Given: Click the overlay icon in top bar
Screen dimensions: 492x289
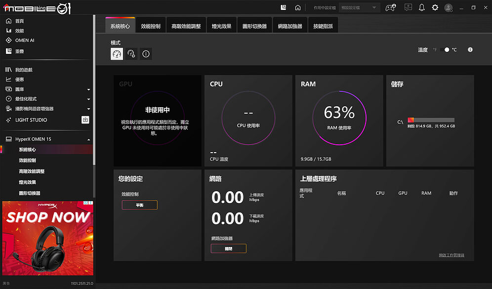Looking at the screenshot, I should point(284,7).
